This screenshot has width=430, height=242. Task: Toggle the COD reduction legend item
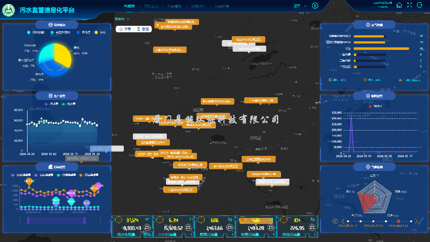(x=19, y=175)
